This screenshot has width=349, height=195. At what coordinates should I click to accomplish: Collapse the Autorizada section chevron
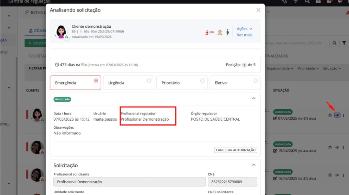[254, 99]
